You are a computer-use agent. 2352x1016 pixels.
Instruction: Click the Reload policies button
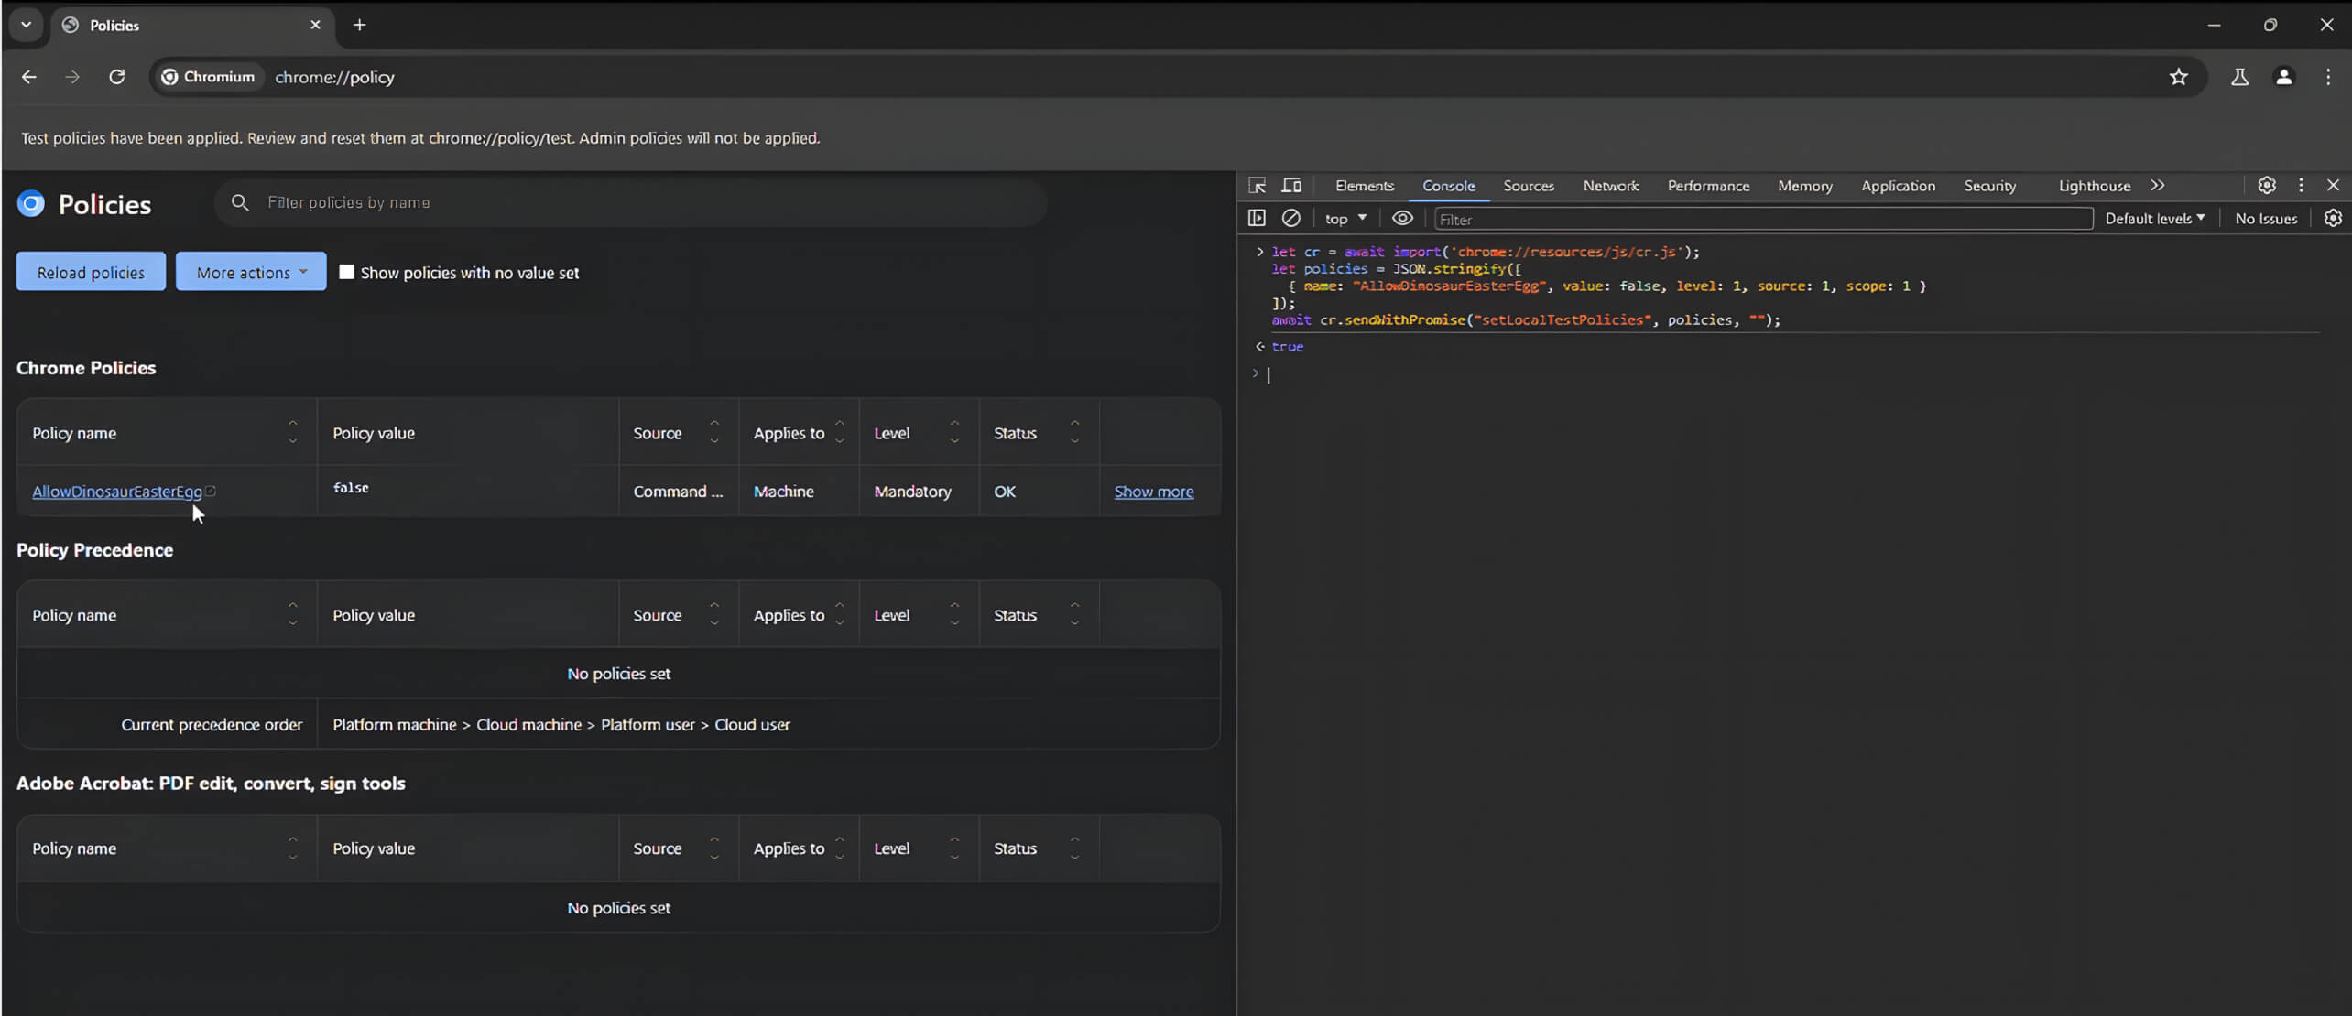tap(91, 272)
